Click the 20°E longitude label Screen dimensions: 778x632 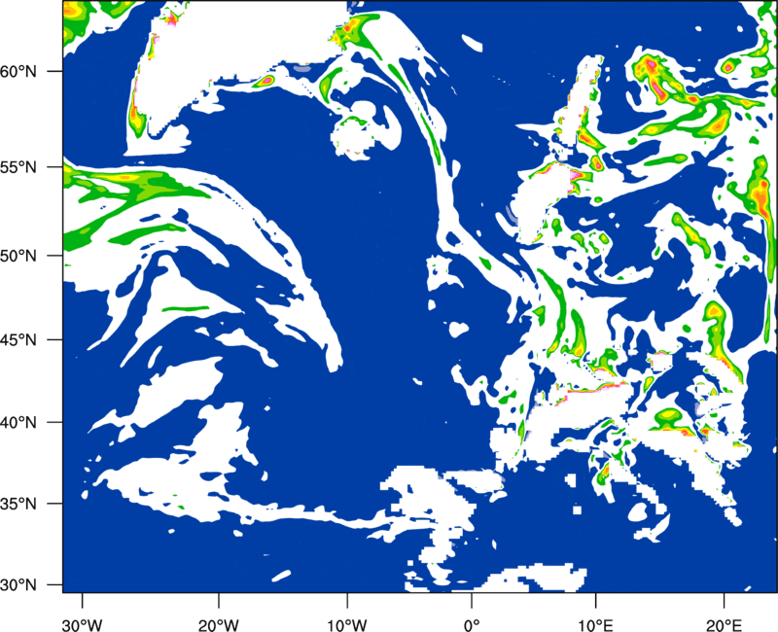pyautogui.click(x=724, y=625)
